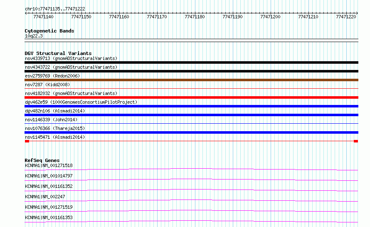370x227 pixels.
Task: Open variant dgv482n106 (Alsmadi2014) label
Action: 55,111
